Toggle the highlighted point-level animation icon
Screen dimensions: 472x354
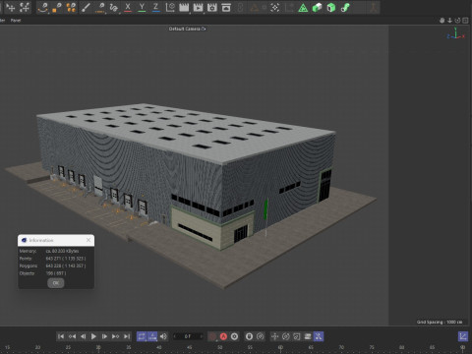[x=319, y=336]
